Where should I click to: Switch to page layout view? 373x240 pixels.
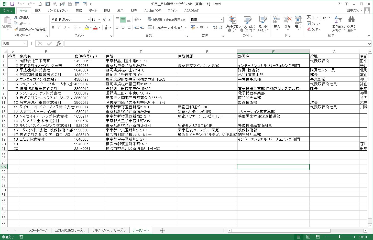(x=308, y=237)
